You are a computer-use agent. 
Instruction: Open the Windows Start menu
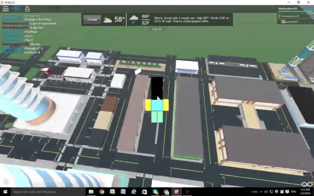(5, 192)
